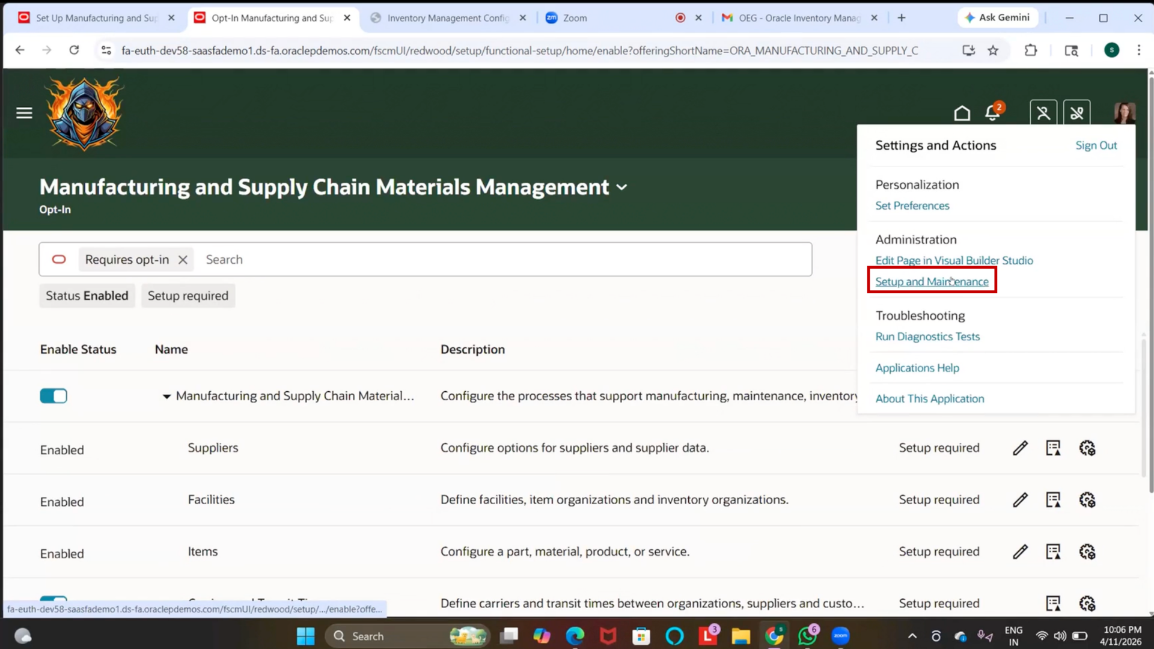Remove the Requires opt-in filter chip
The image size is (1154, 649).
(x=183, y=260)
